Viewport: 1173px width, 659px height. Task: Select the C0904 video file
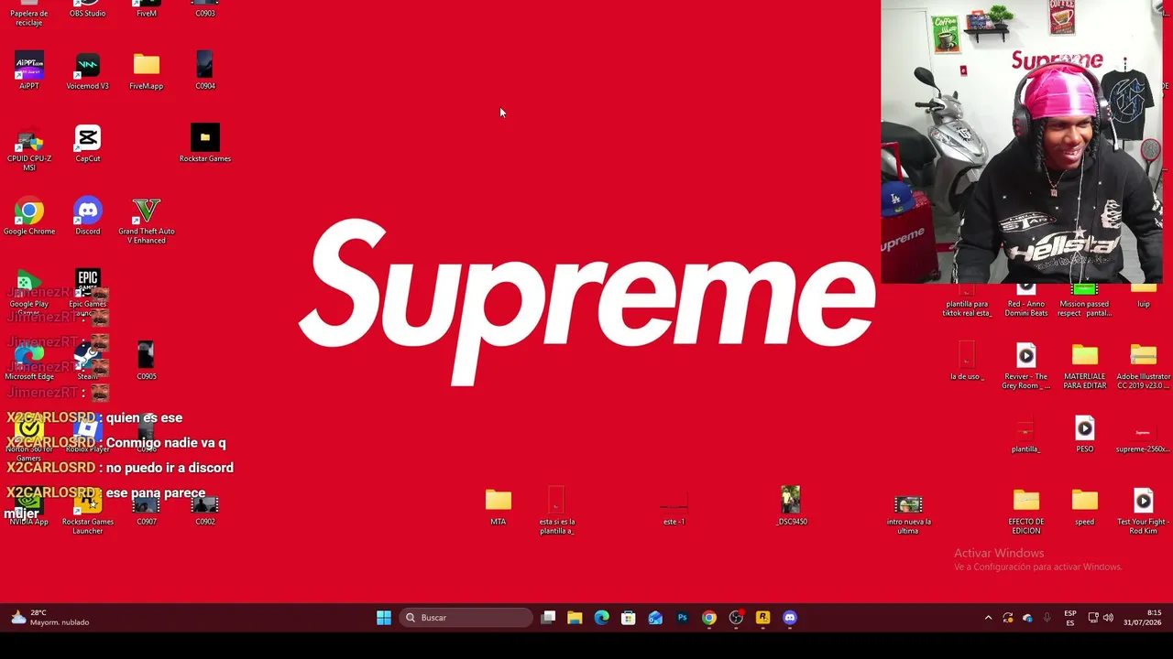tap(205, 71)
